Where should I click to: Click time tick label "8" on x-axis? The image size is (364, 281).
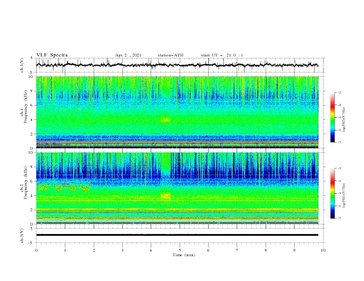pos(266,250)
